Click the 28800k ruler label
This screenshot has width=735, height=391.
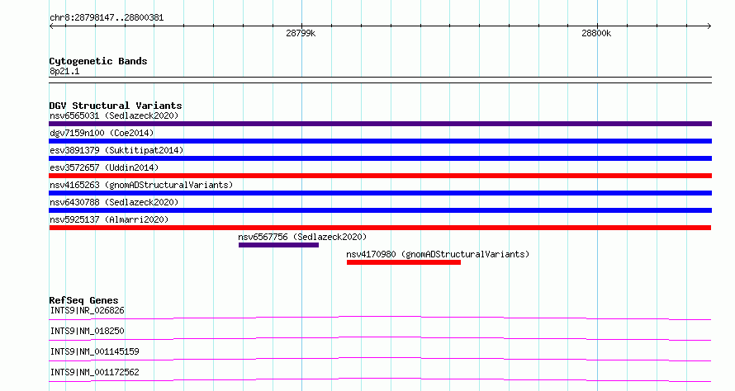596,33
